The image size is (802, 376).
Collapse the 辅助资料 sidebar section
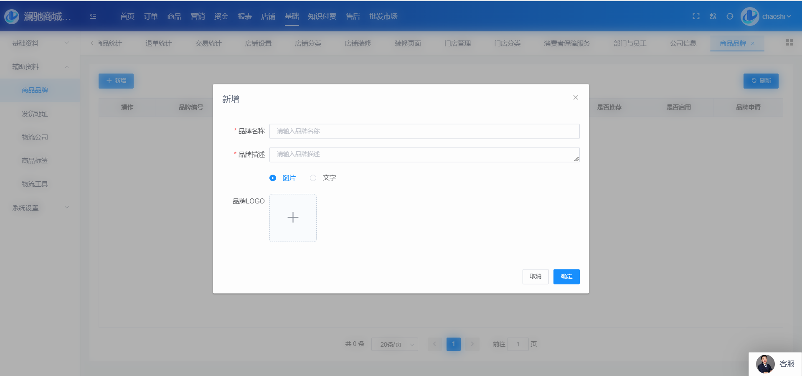(x=40, y=67)
